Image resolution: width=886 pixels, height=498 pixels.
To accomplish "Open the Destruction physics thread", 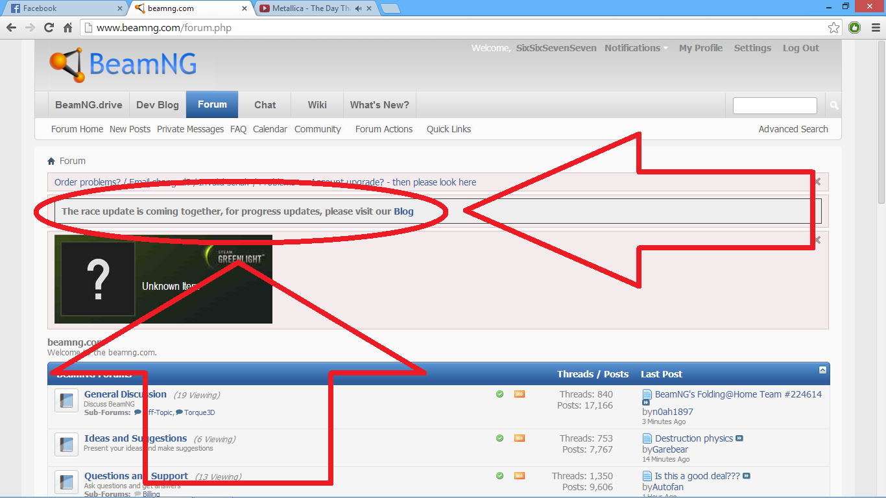I will (x=693, y=438).
